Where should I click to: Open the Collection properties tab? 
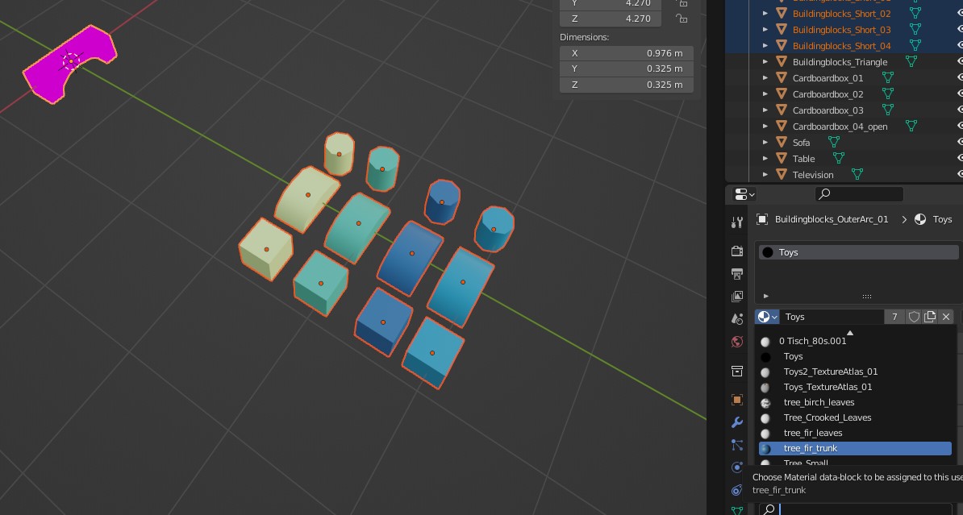(x=737, y=372)
